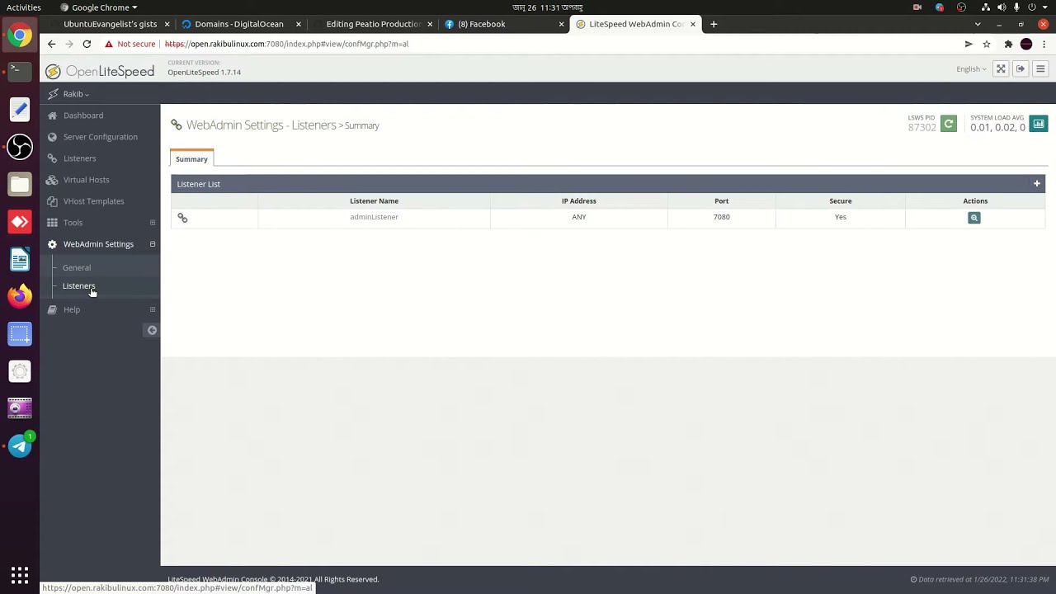
Task: Bookmark this page with star icon
Action: 987,44
